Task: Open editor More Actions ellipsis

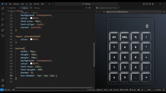Action: click(x=92, y=8)
